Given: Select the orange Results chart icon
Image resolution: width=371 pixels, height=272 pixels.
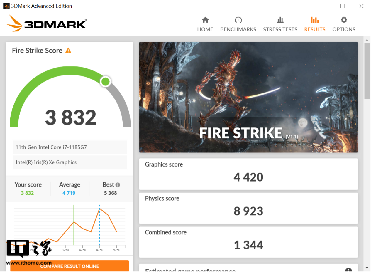Looking at the screenshot, I should [315, 20].
